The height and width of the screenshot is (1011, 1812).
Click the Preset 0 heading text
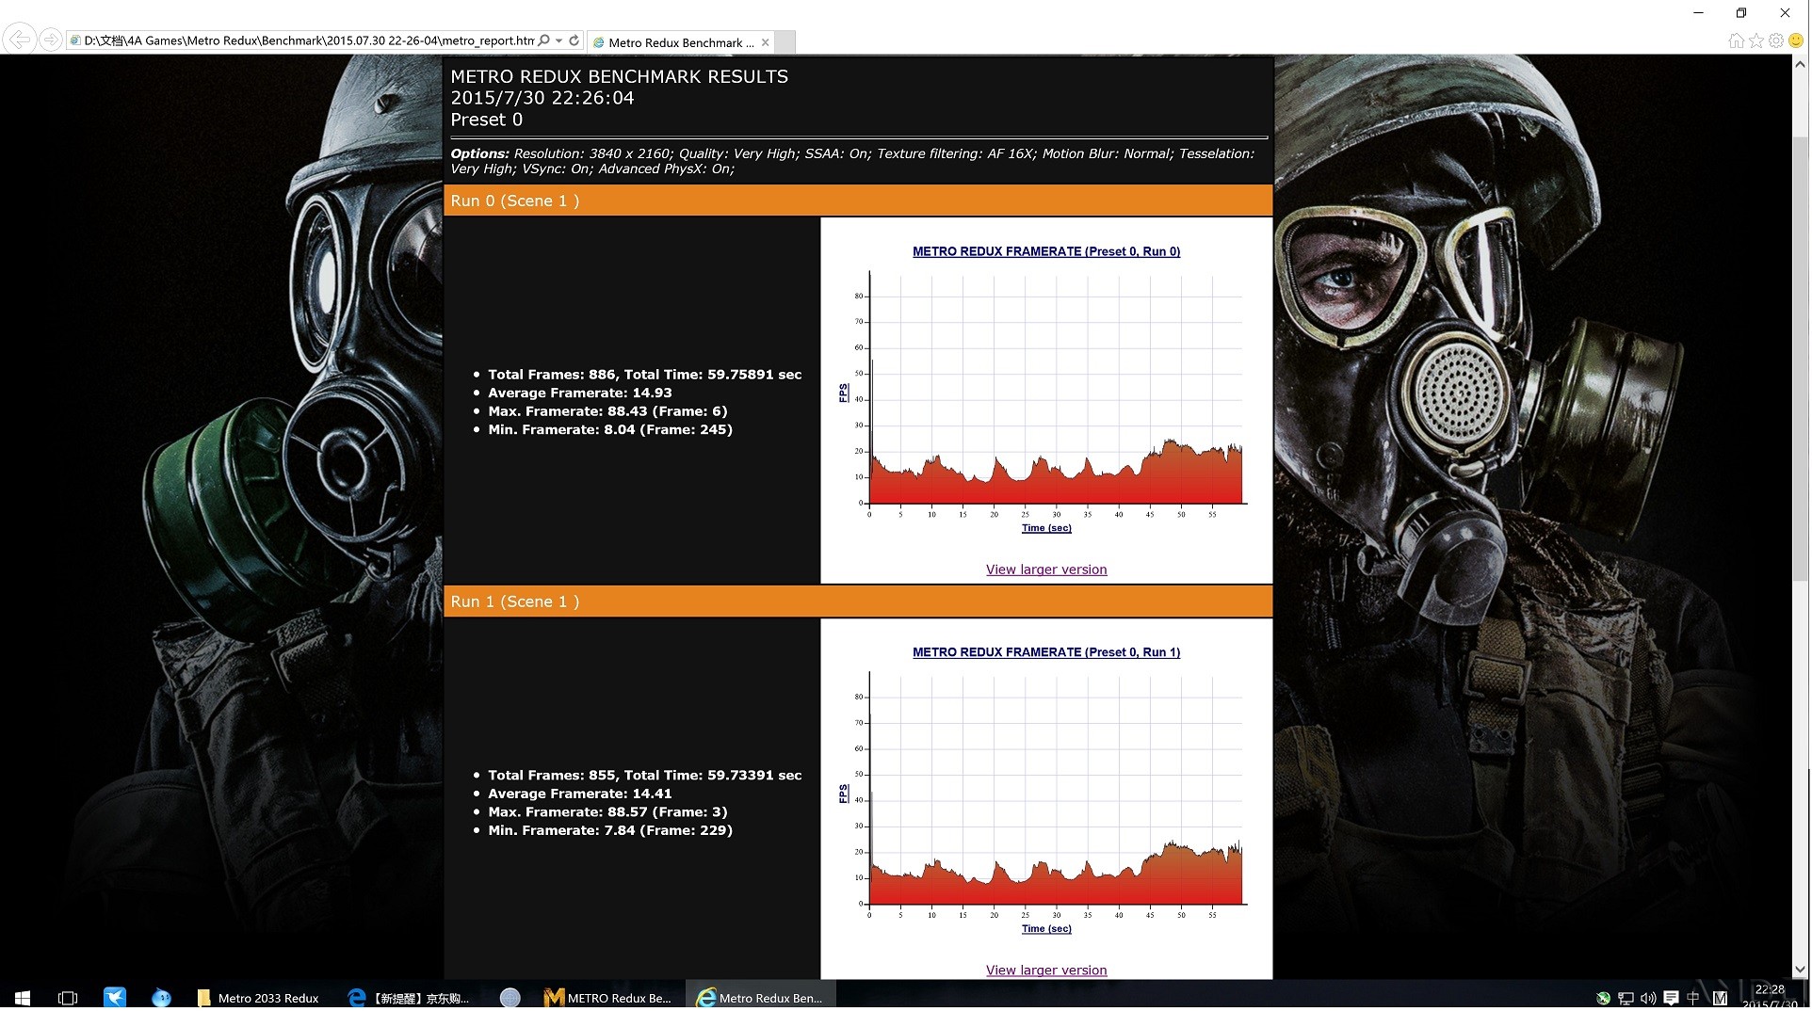pos(486,120)
